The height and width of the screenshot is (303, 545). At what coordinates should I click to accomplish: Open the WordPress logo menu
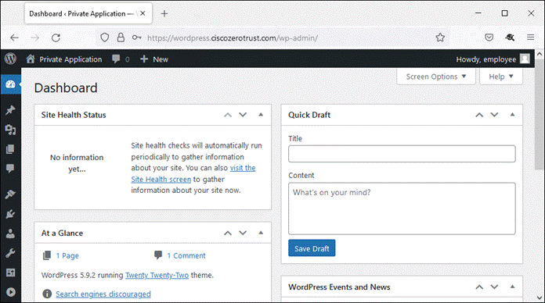pyautogui.click(x=10, y=59)
